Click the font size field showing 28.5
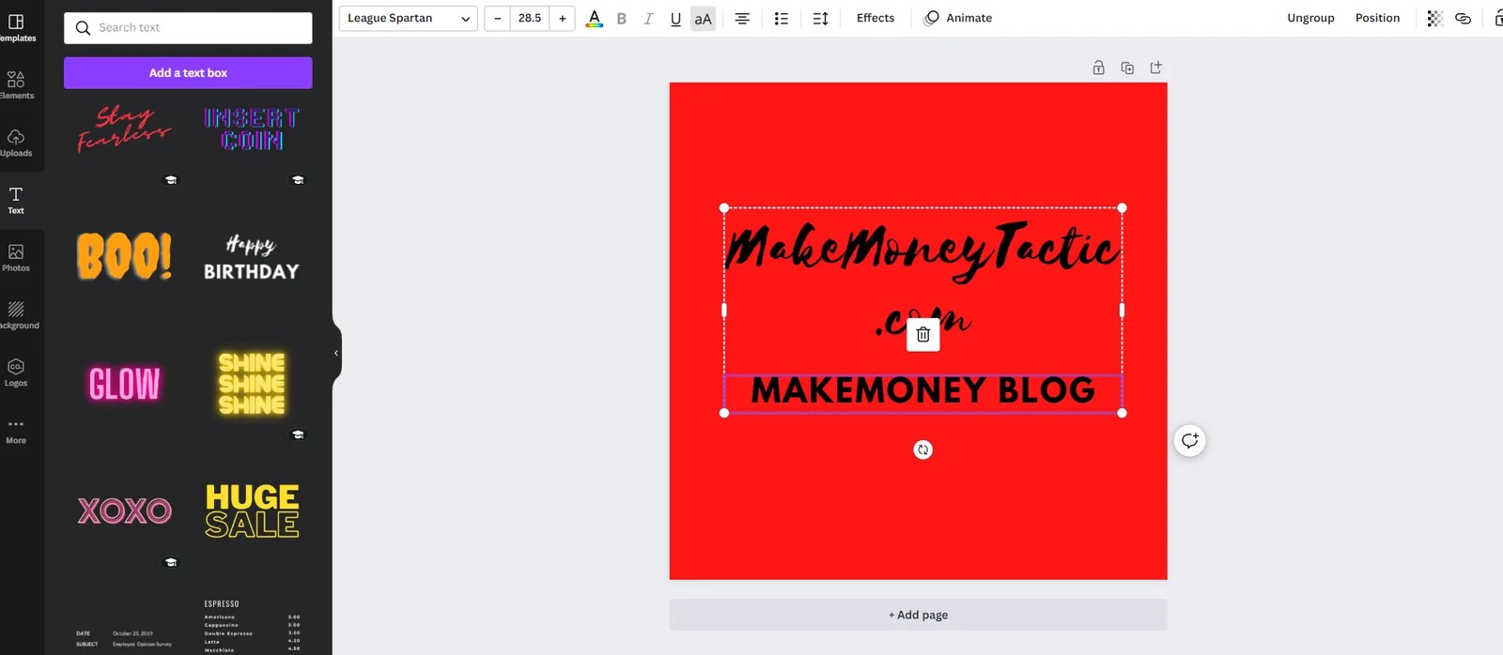The width and height of the screenshot is (1503, 655). [x=530, y=18]
